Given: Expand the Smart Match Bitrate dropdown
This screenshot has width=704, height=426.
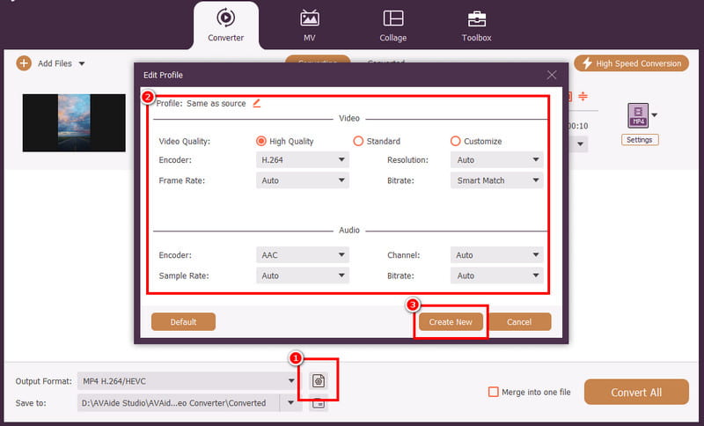Looking at the screenshot, I should (x=496, y=180).
